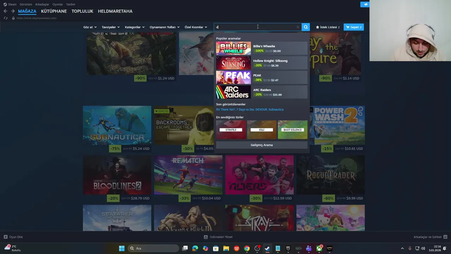Open recently viewed DEVOUR link
This screenshot has height=254, width=451.
pos(261,109)
